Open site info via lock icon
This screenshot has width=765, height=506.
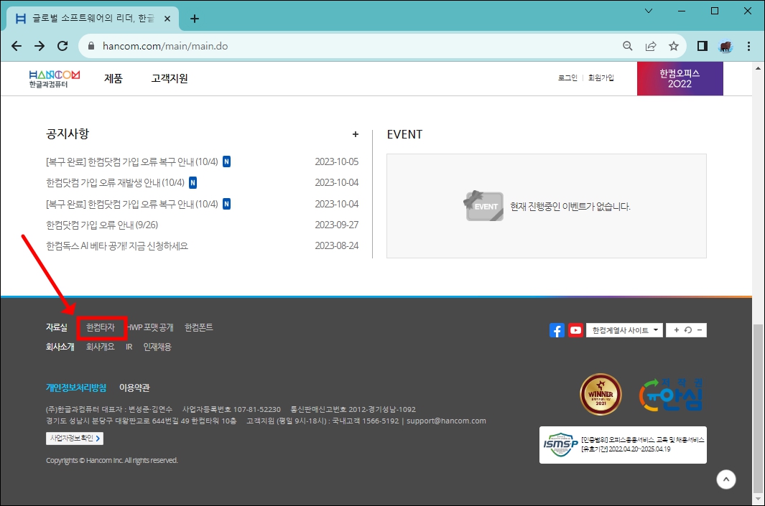pos(91,46)
